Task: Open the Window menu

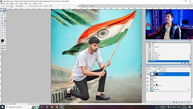Action: 35,3
